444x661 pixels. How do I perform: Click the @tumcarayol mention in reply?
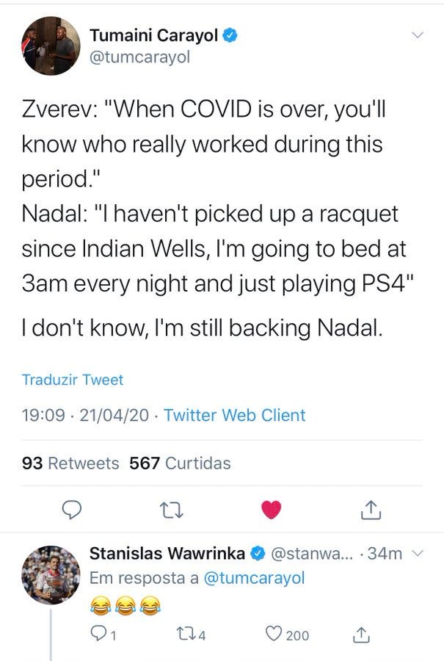(252, 578)
